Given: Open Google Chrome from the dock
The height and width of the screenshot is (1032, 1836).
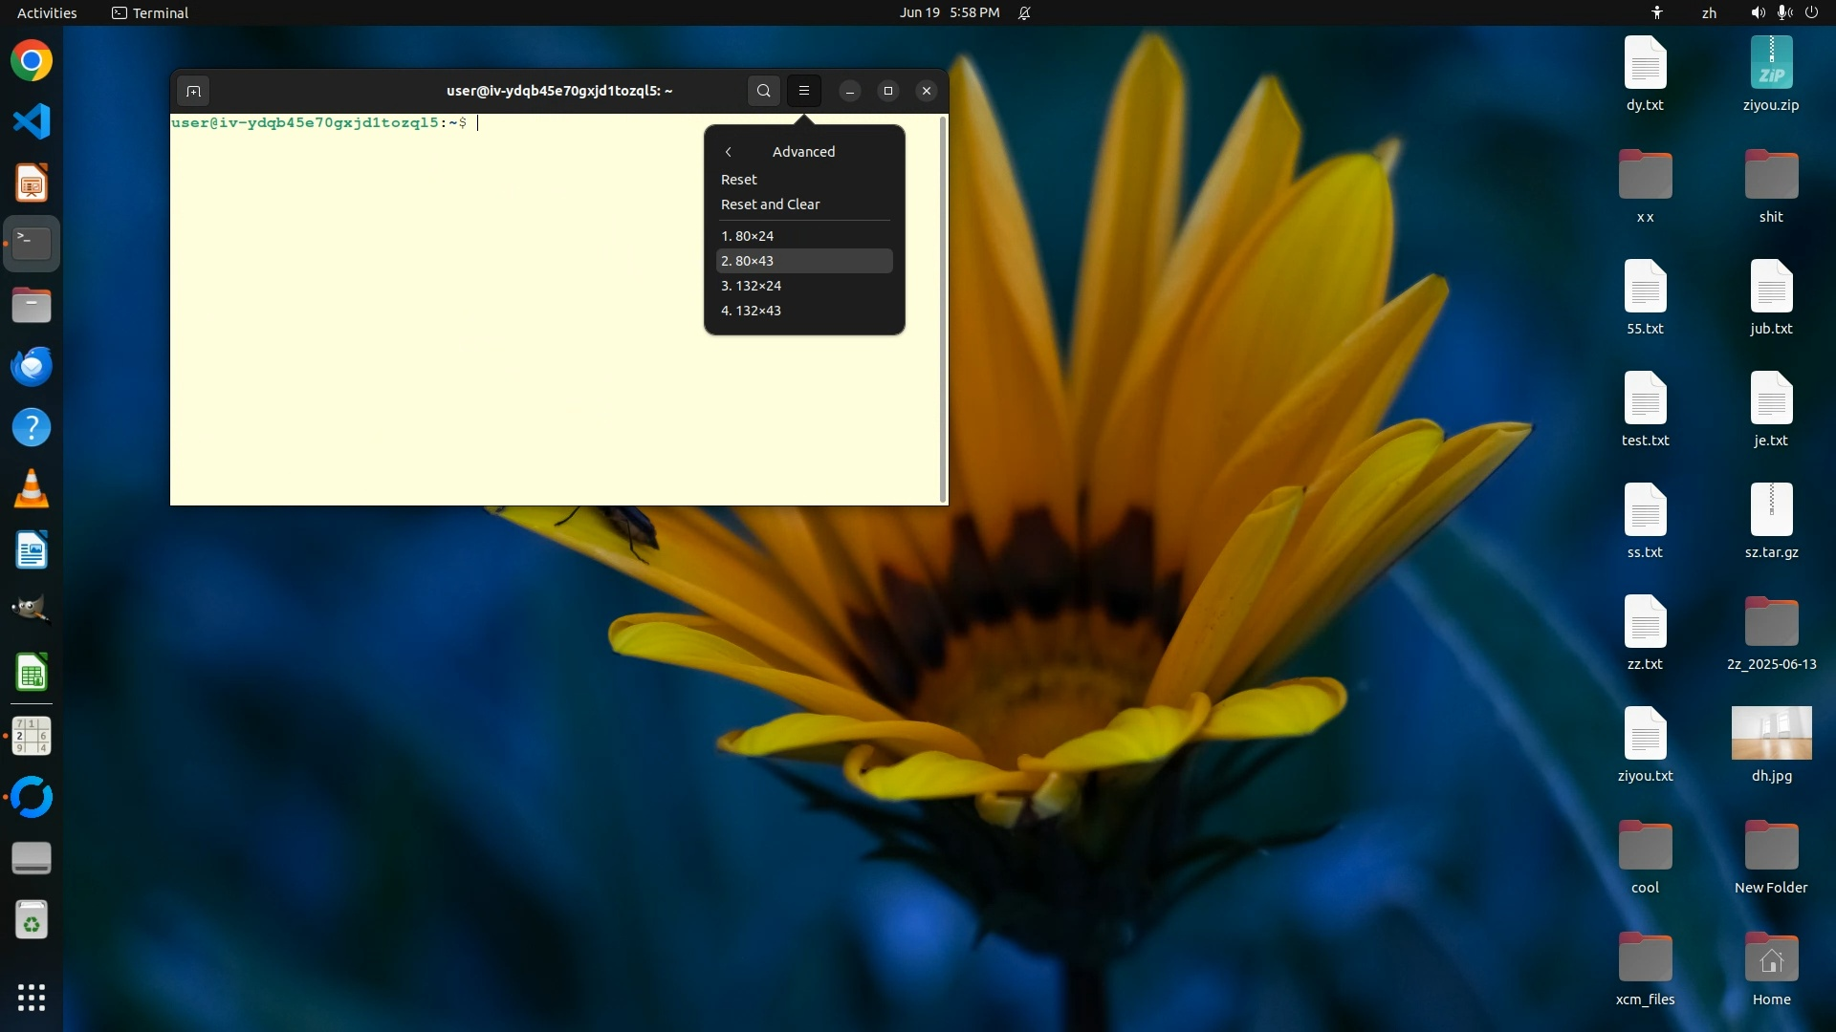Looking at the screenshot, I should pyautogui.click(x=32, y=61).
